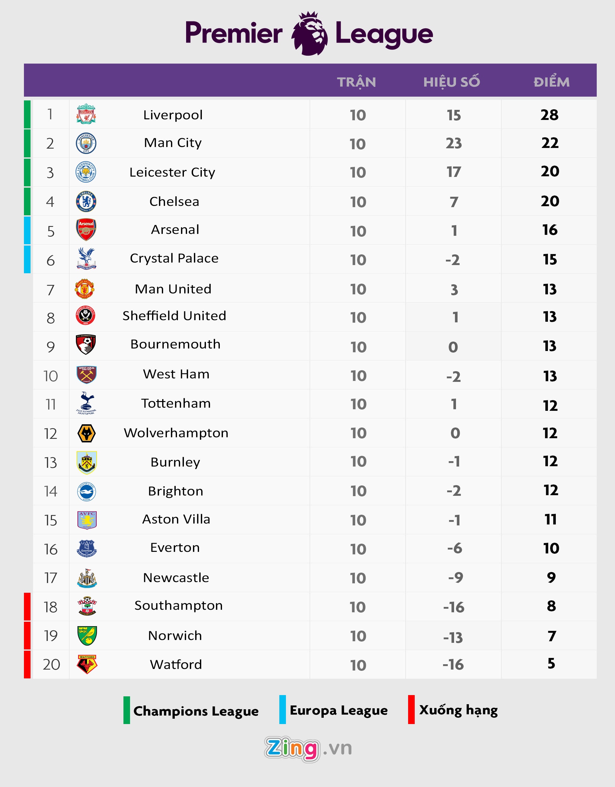
Task: Click the Everton club crest
Action: point(87,548)
